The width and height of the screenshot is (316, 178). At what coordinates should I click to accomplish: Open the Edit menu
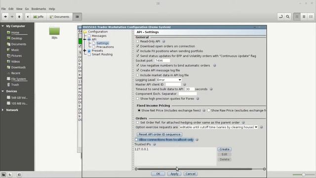tap(11, 9)
